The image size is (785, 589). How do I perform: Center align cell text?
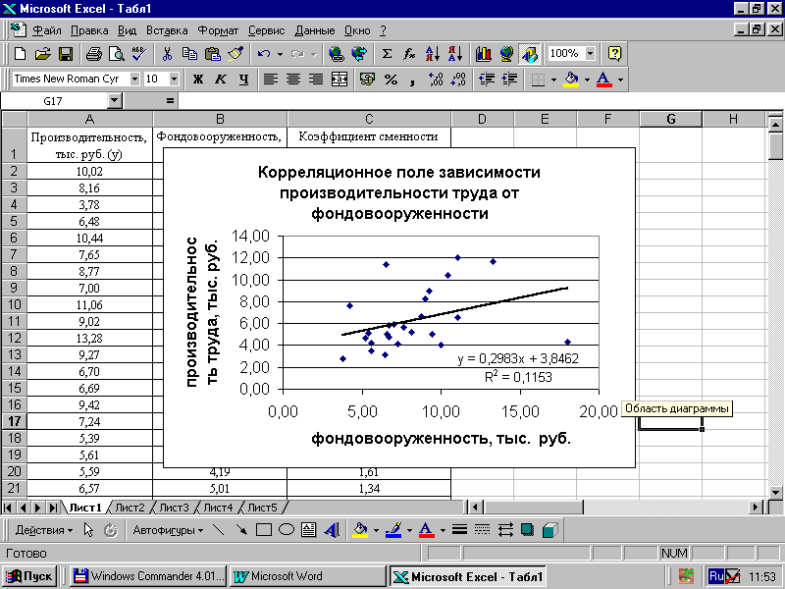pos(293,80)
